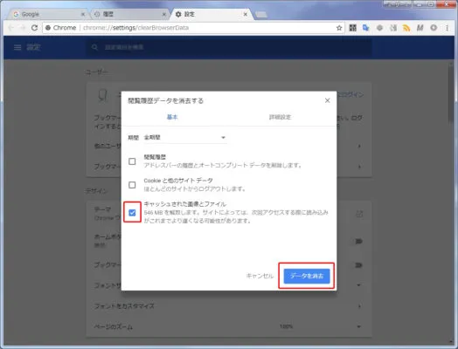
Task: Click the extension icon left of the RSS icon
Action: 393,28
